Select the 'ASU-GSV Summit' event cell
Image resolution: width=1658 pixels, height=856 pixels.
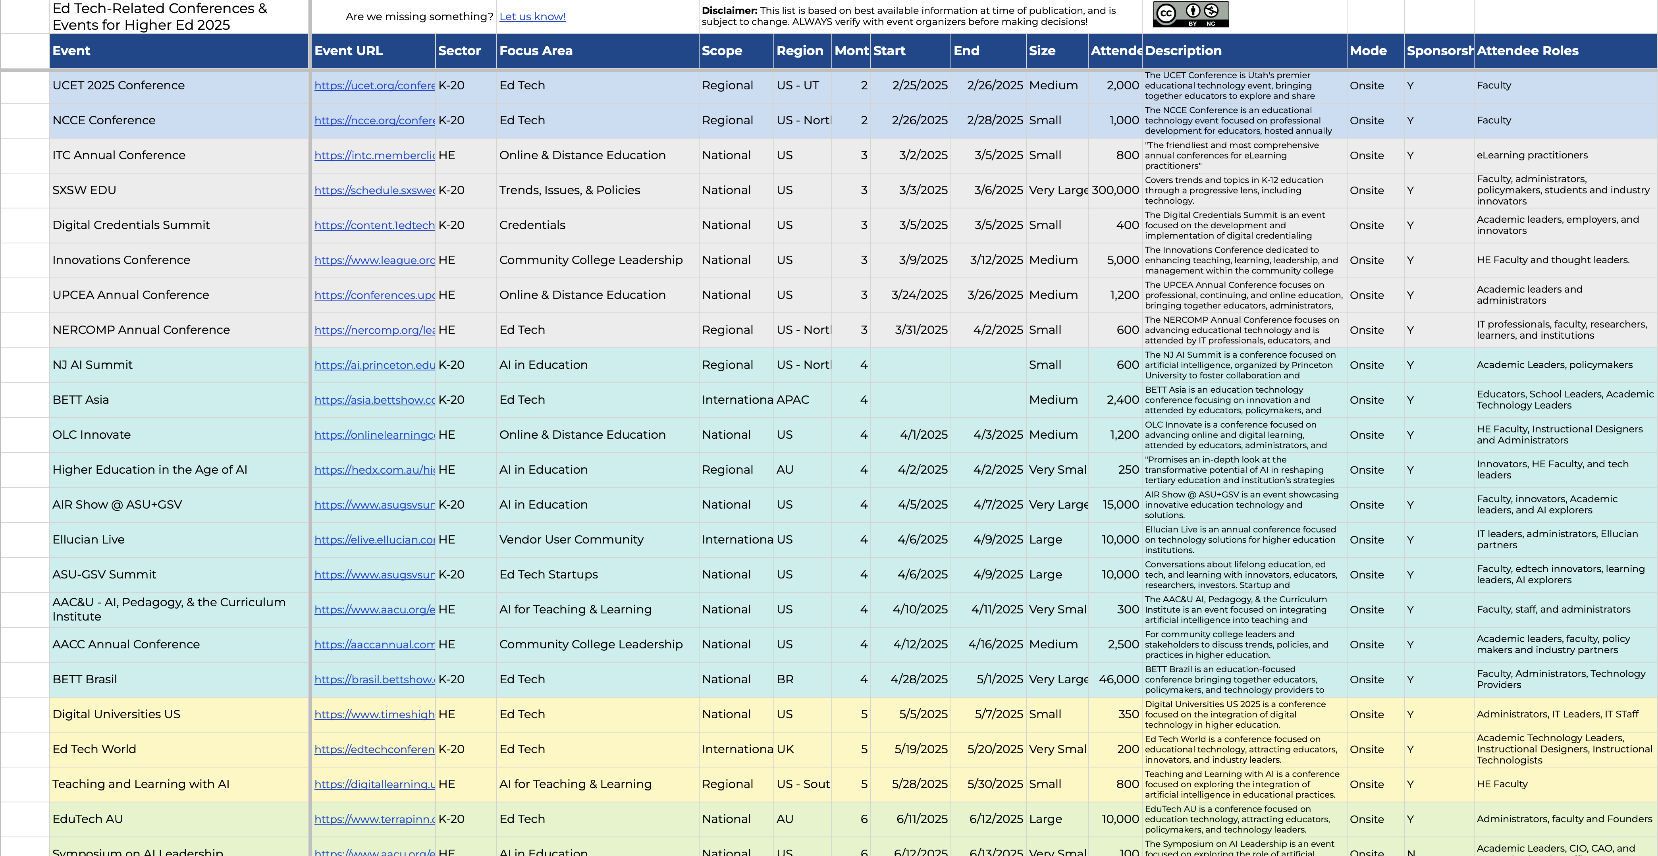tap(179, 575)
